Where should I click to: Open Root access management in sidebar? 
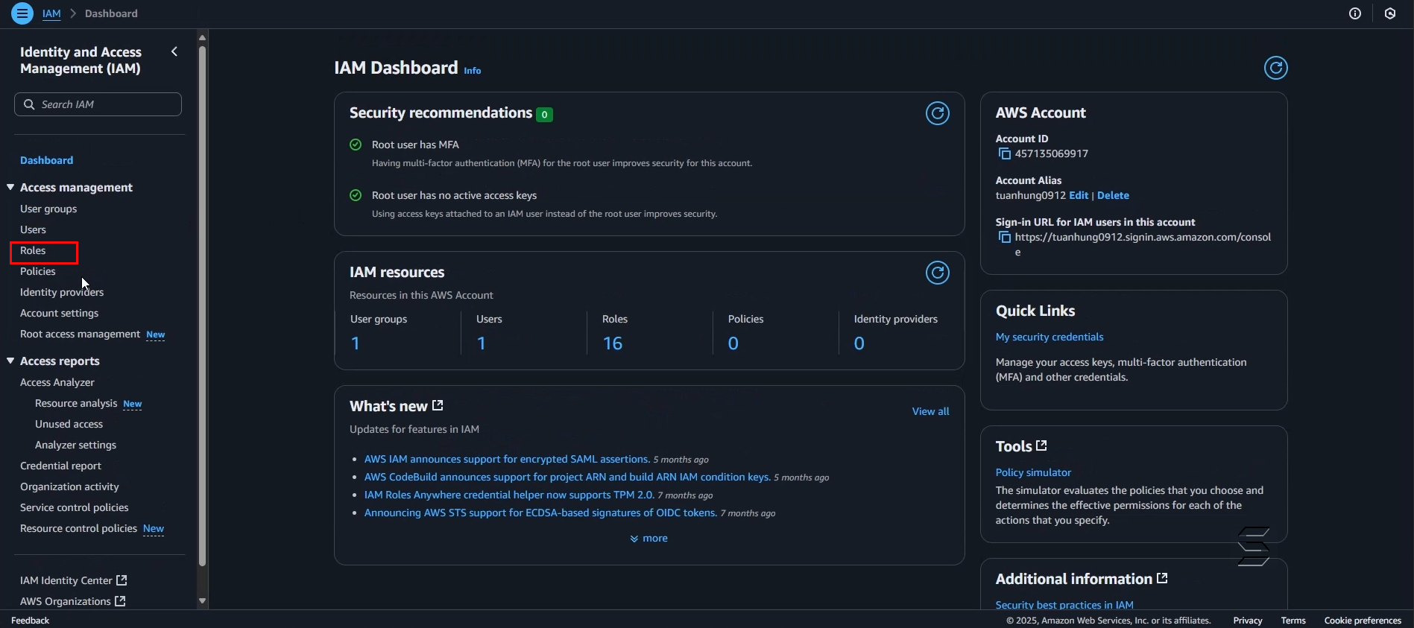click(x=80, y=334)
